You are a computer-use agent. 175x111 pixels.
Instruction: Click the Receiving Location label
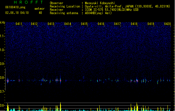pos(65,6)
